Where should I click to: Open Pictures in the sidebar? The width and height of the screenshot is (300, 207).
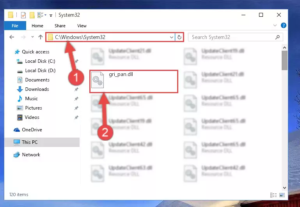(x=34, y=108)
